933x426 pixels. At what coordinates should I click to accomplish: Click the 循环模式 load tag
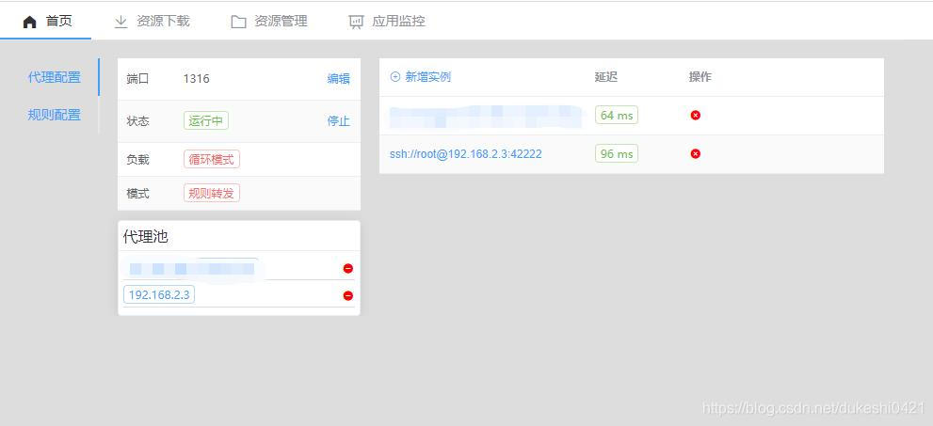point(211,159)
